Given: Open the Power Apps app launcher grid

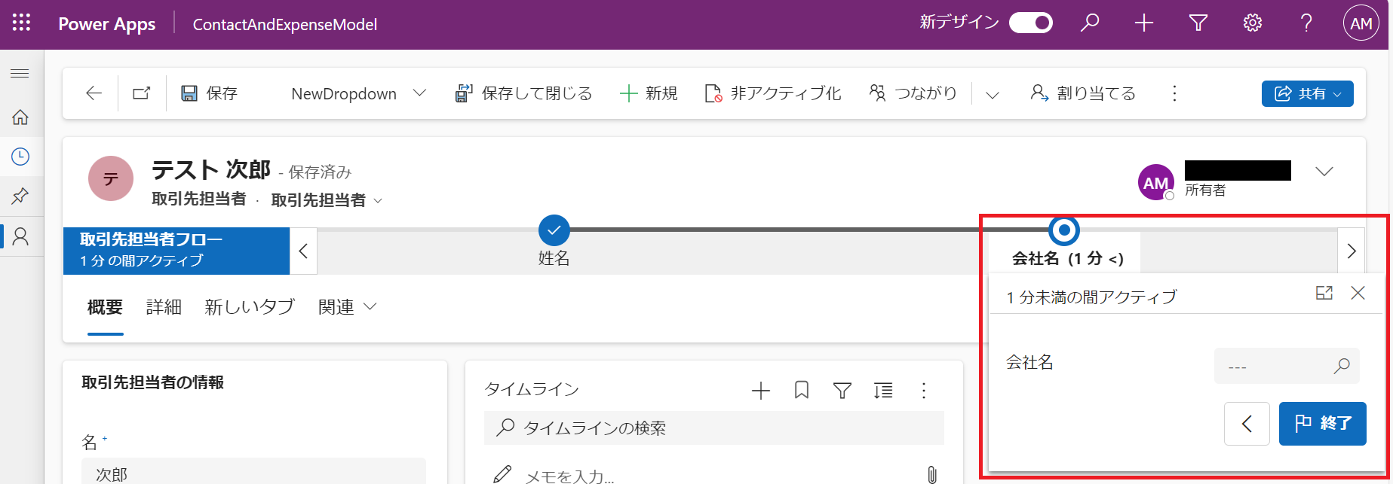Looking at the screenshot, I should click(x=22, y=23).
